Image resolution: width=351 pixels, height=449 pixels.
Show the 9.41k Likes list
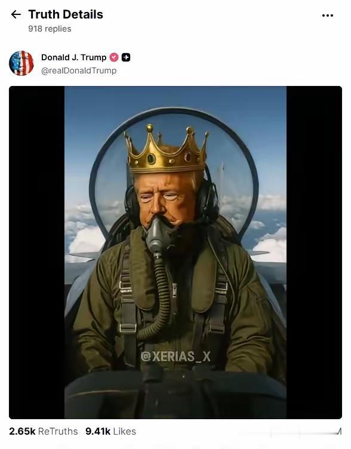(110, 431)
